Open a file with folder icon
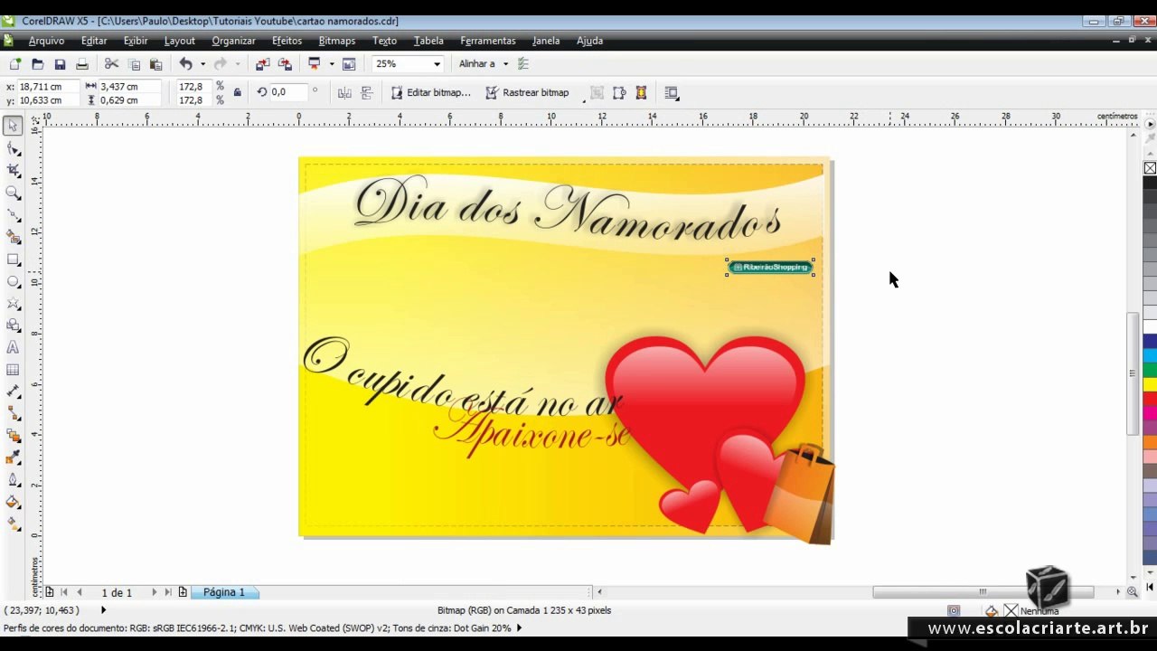 point(37,64)
